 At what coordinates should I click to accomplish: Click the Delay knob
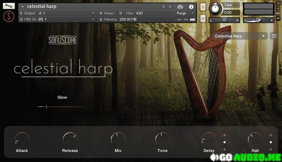[x=209, y=139]
